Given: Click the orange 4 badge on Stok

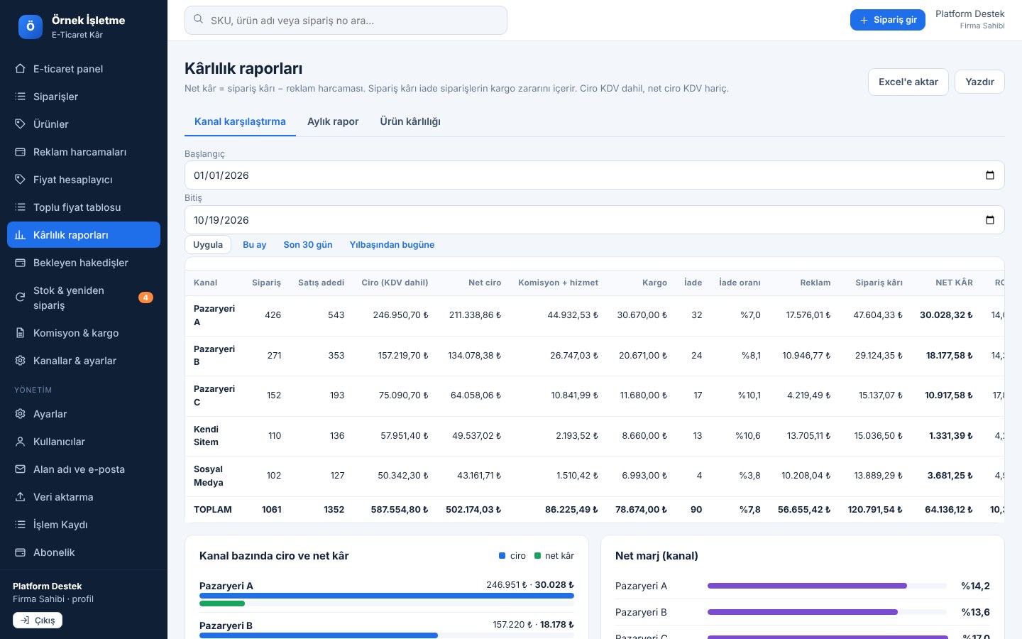Looking at the screenshot, I should click(x=145, y=297).
